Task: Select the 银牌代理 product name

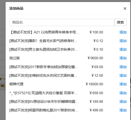Action: [16, 84]
